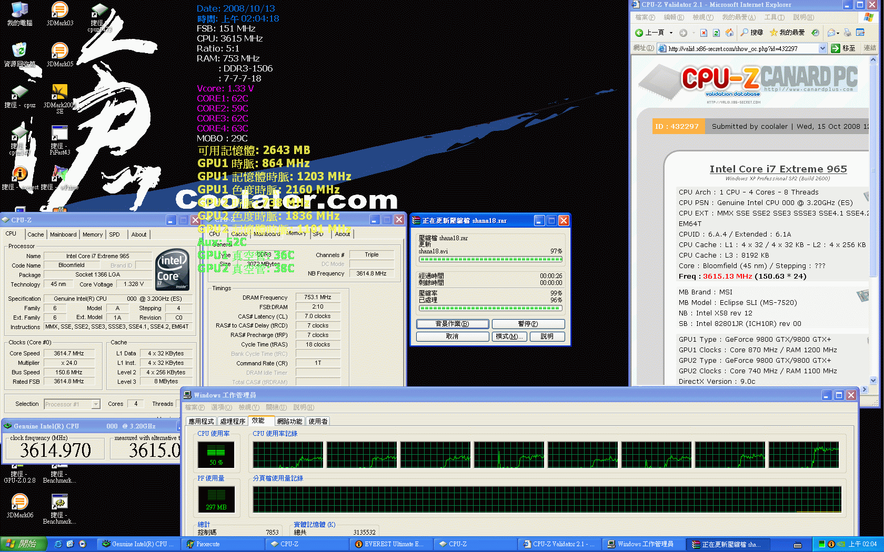Image resolution: width=884 pixels, height=552 pixels.
Task: Open IE Search (搜尋) toolbar button
Action: (x=751, y=33)
